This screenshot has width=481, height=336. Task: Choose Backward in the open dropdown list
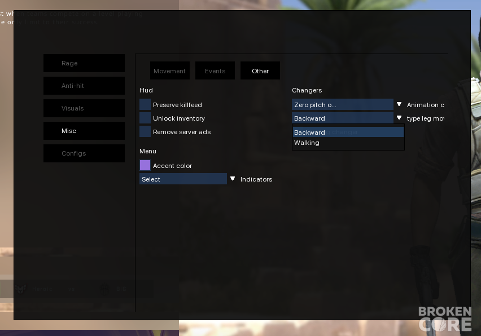[x=348, y=132]
